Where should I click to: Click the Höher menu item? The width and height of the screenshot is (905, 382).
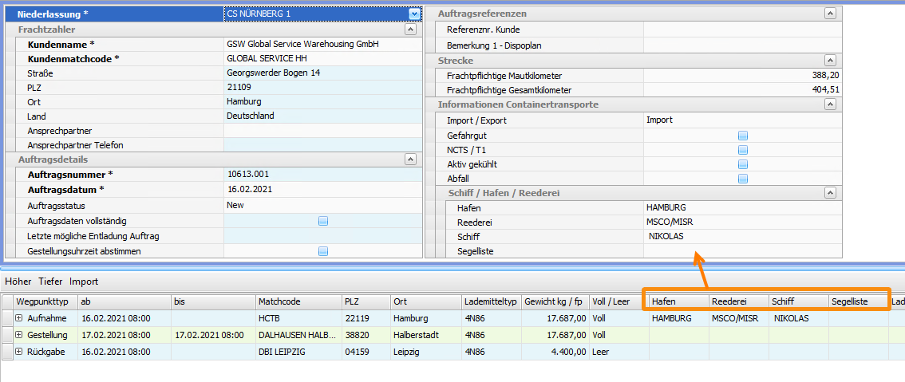coord(18,282)
